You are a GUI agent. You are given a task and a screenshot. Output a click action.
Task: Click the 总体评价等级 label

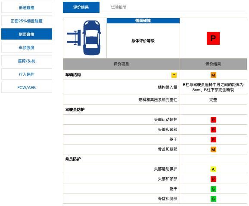tap(143, 41)
